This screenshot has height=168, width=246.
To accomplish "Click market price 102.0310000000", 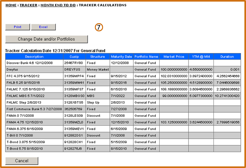I will (174, 76).
